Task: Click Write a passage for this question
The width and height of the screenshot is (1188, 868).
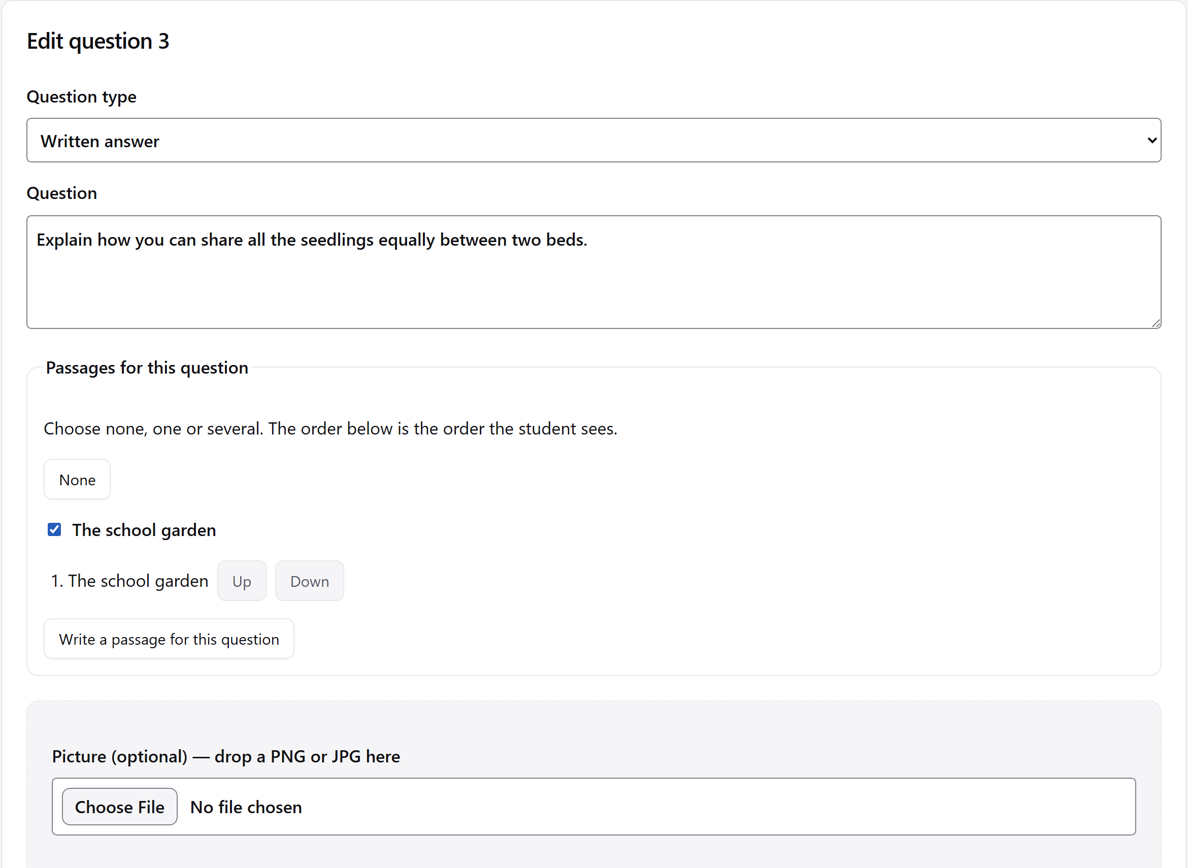Action: (169, 640)
